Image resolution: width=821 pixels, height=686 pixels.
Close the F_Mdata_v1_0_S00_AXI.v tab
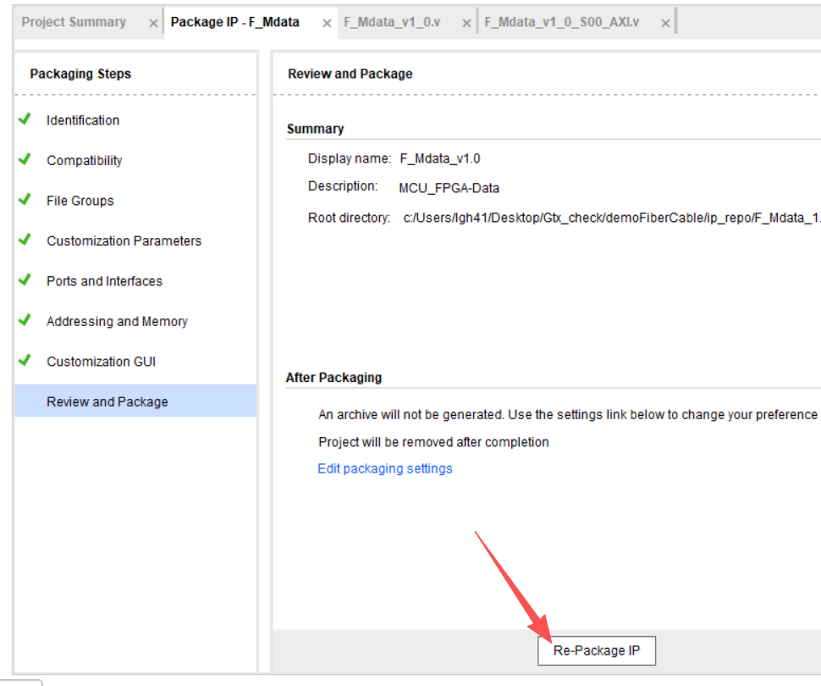pyautogui.click(x=665, y=23)
